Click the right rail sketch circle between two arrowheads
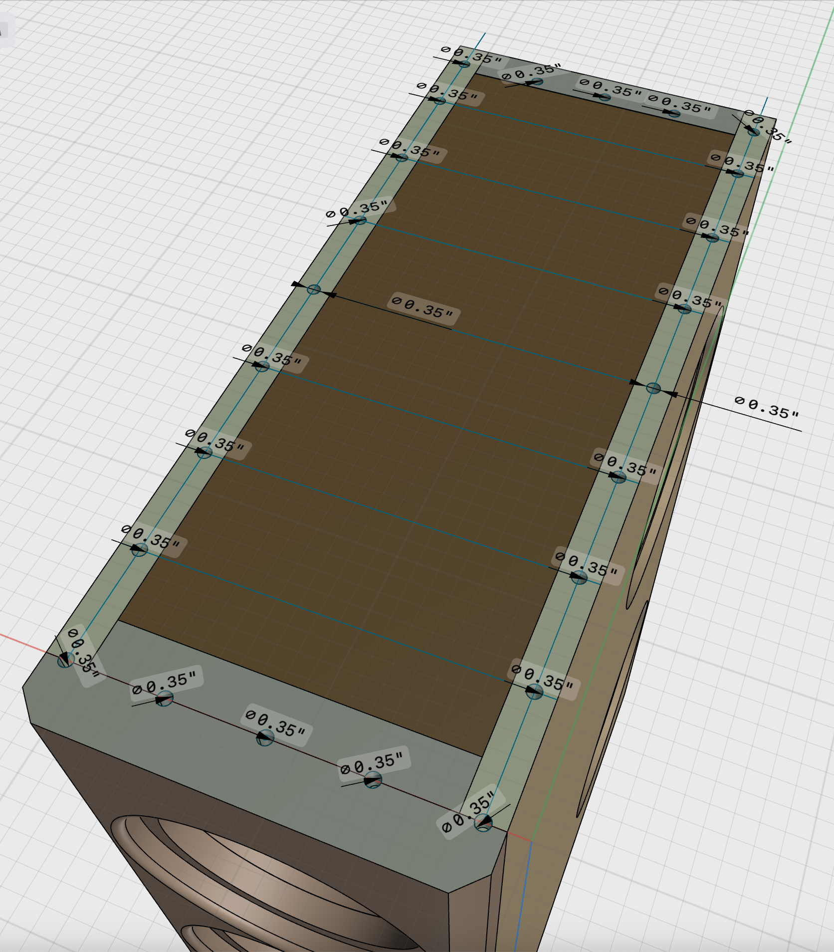 point(653,388)
